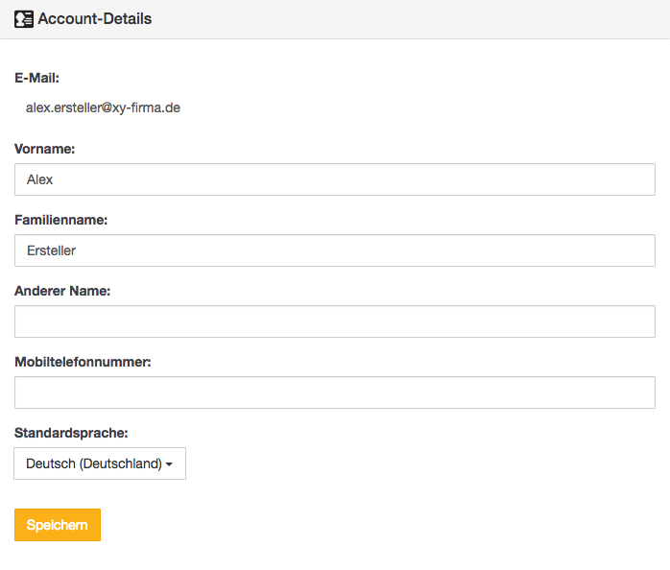The image size is (670, 570).
Task: Save the form with Speichern button
Action: 58,525
